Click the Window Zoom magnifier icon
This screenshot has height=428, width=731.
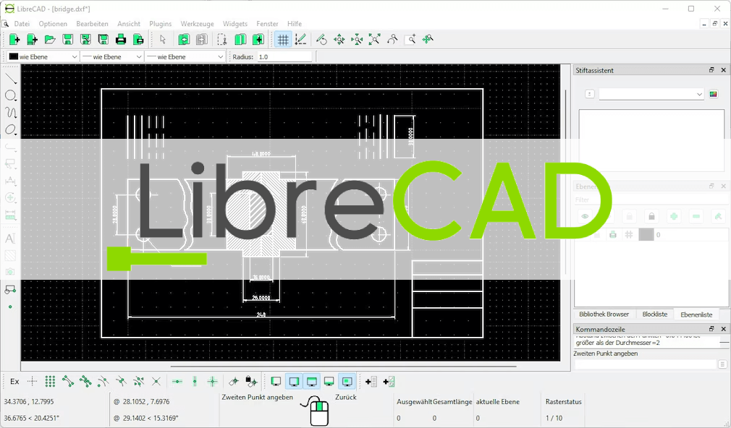pos(410,40)
